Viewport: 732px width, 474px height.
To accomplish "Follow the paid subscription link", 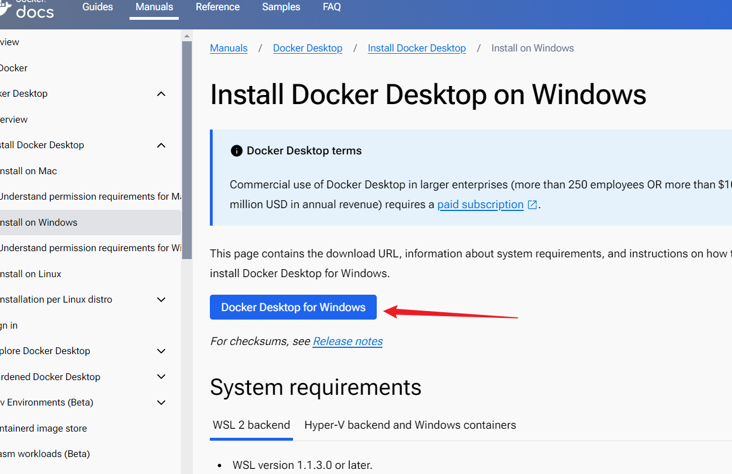I will point(480,204).
